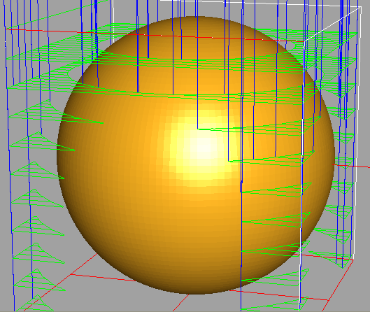This screenshot has height=312, width=370.
Task: Pick the green toolpath corner where a blue line ends right of the highlight
Action: pos(229,161)
